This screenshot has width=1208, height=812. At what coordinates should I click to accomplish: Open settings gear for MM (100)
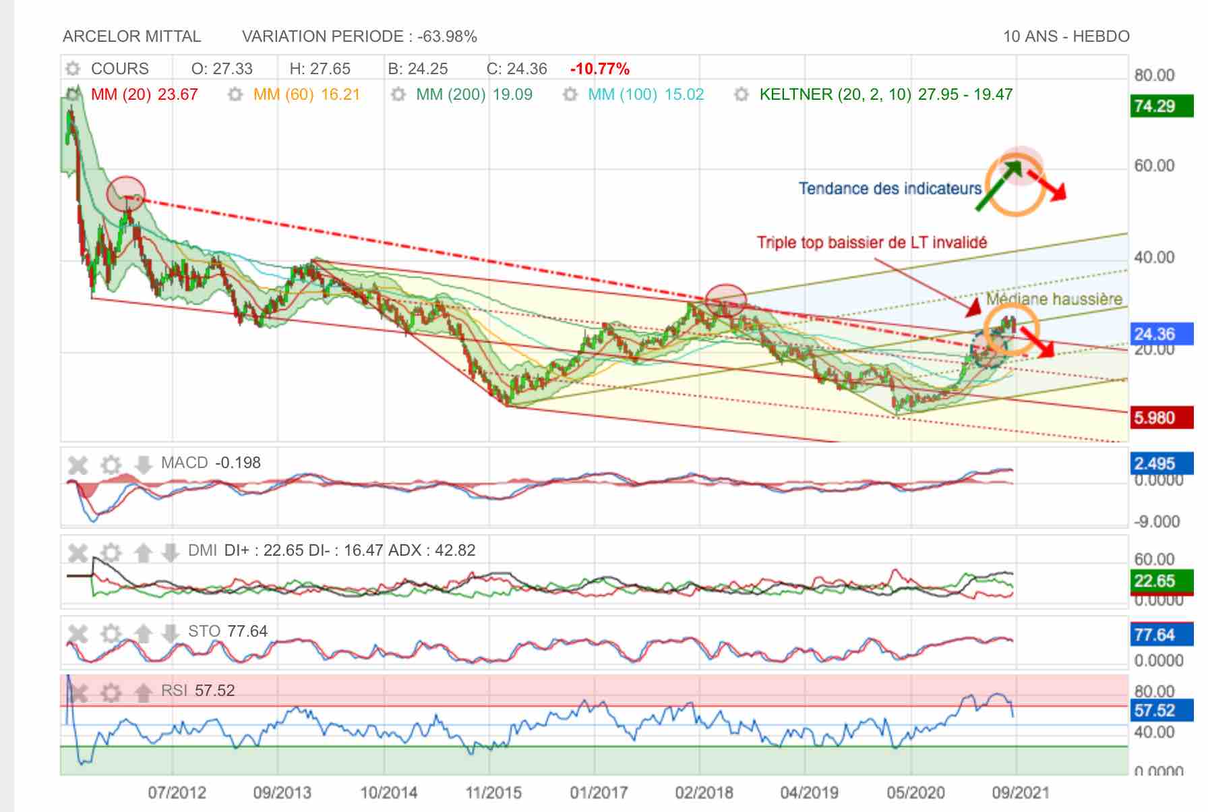pyautogui.click(x=570, y=94)
